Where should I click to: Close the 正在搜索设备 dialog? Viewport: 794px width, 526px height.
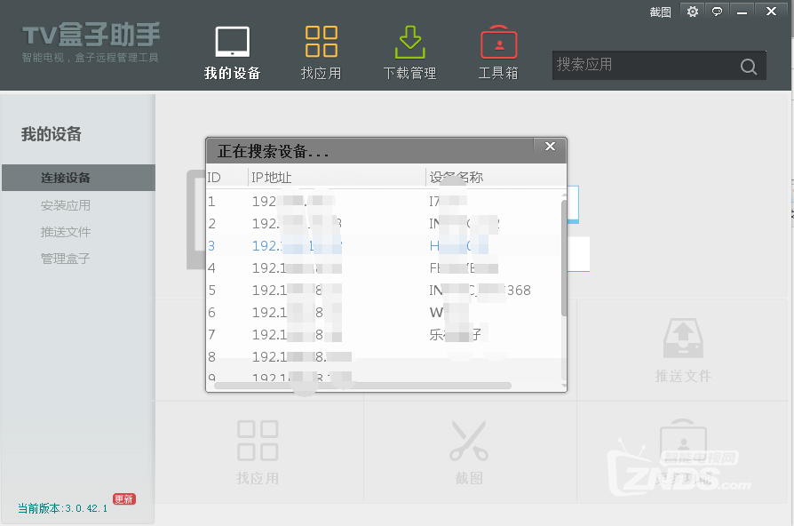pos(550,147)
